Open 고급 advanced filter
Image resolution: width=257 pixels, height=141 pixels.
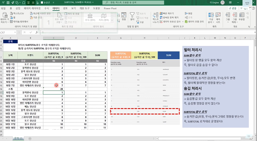pyautogui.click(x=140, y=22)
